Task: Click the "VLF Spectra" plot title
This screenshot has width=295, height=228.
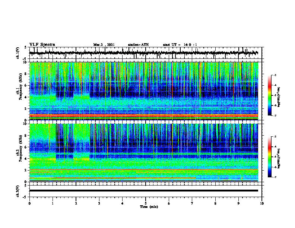Action: pyautogui.click(x=42, y=45)
